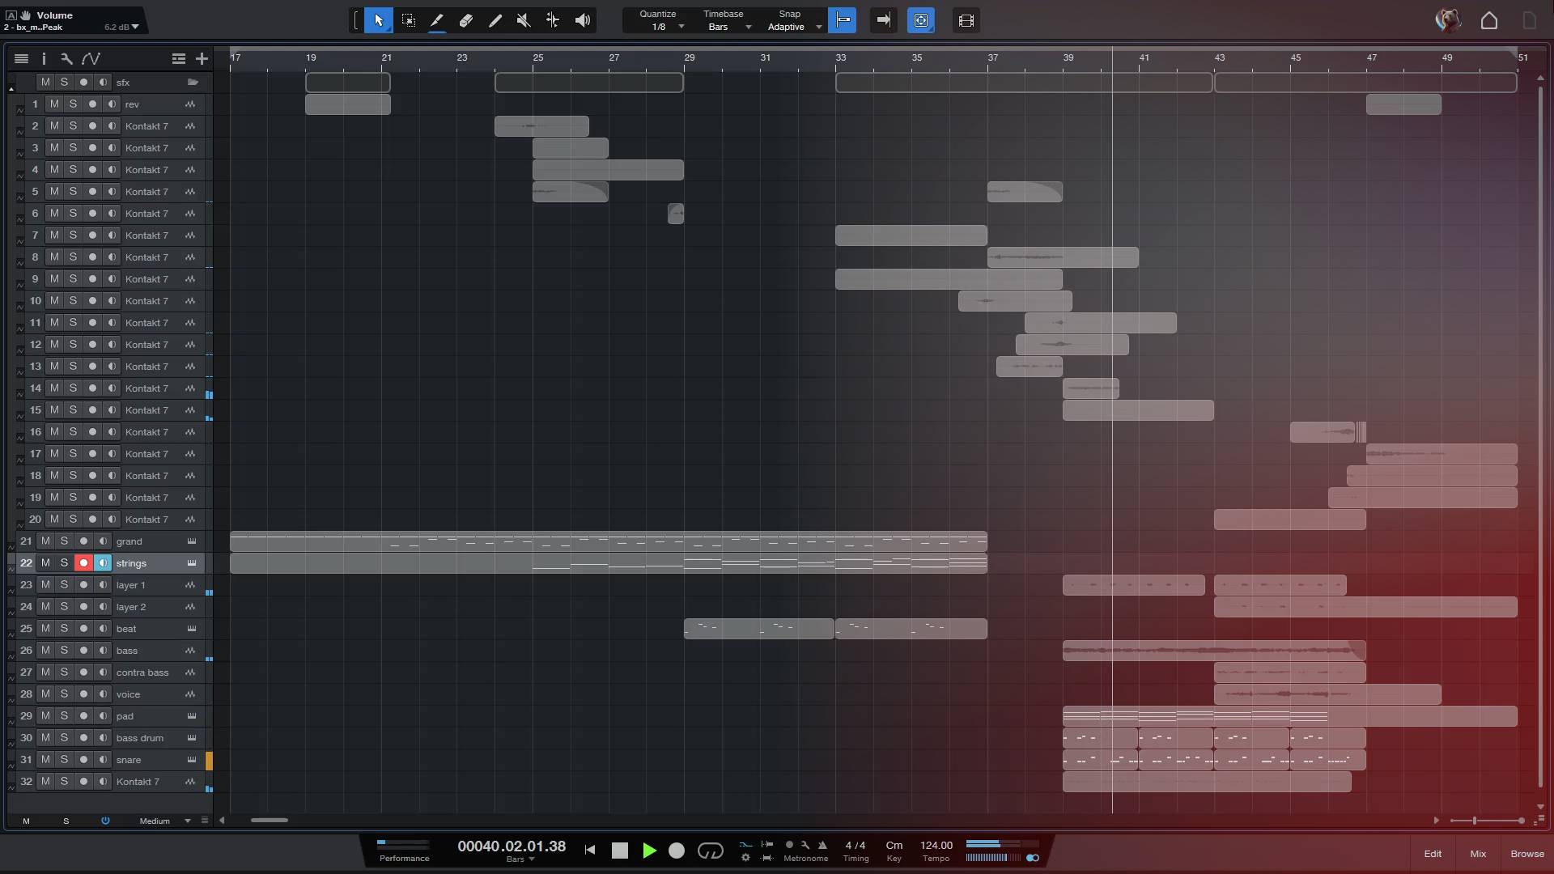Click the Edit button
Screen dimensions: 1554x874
(x=1433, y=854)
